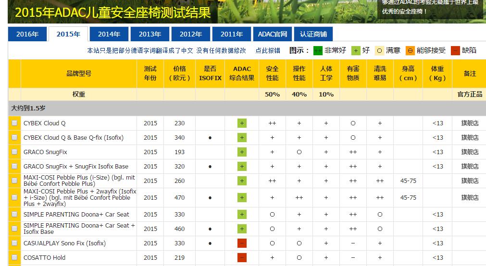Open the 2014年 results tab
Viewport: 486px width, 266px height.
(x=109, y=34)
